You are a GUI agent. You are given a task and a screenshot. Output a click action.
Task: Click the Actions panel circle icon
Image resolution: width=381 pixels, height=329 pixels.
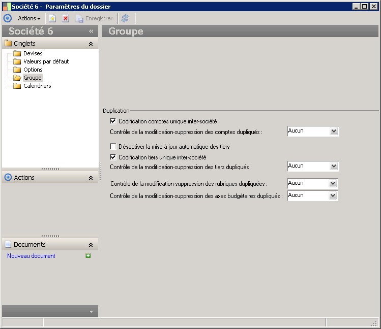8,177
